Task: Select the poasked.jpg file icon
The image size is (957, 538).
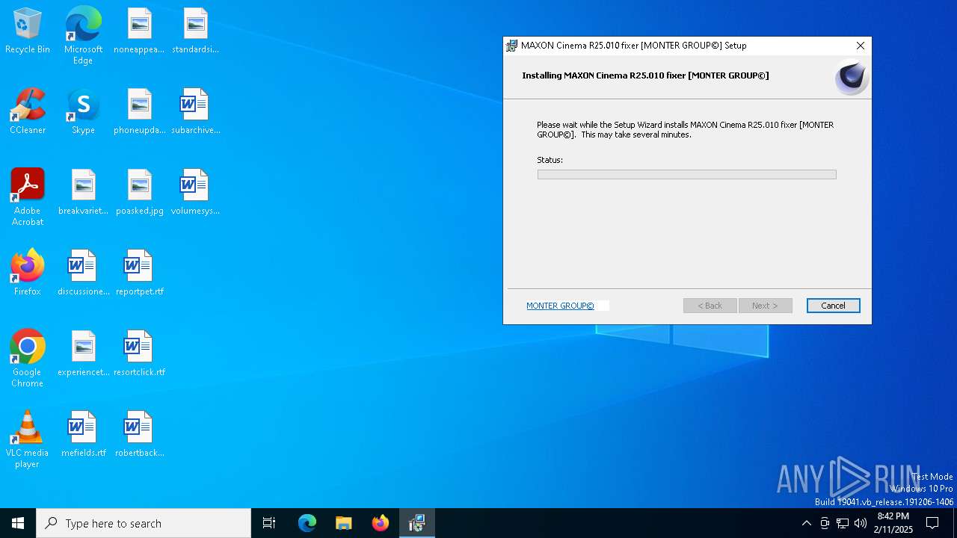Action: [x=139, y=193]
